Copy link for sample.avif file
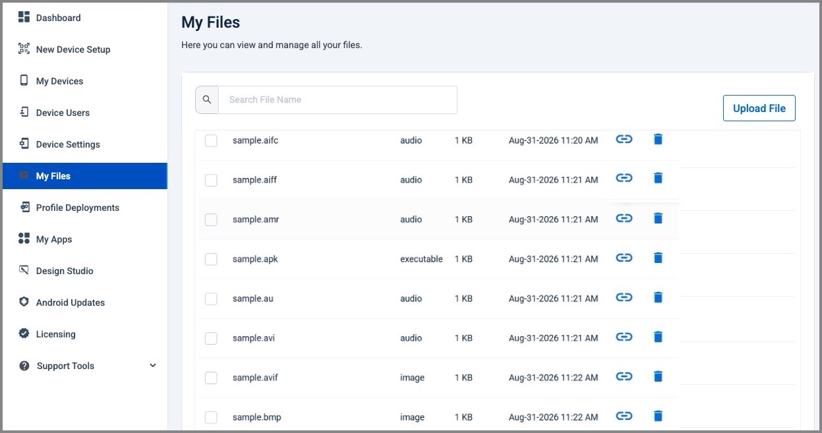The height and width of the screenshot is (433, 822). click(624, 376)
